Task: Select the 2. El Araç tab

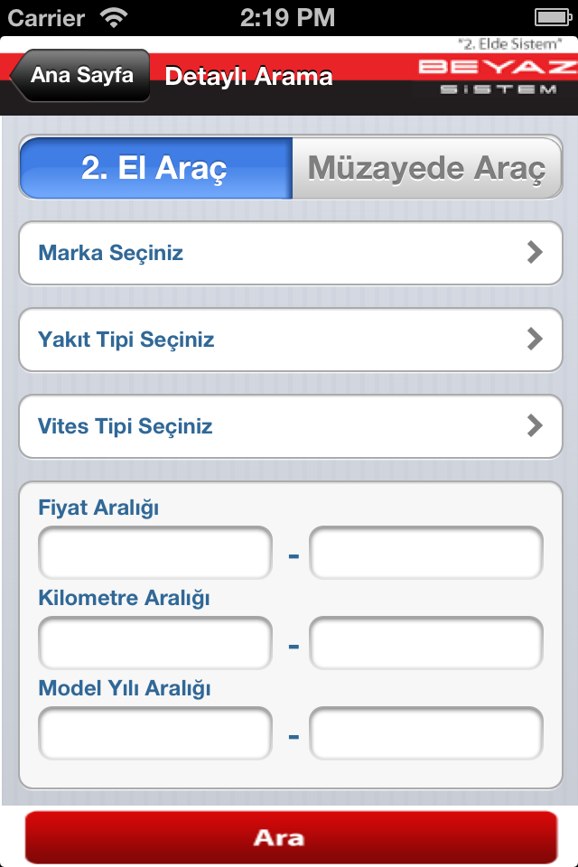Action: [156, 168]
